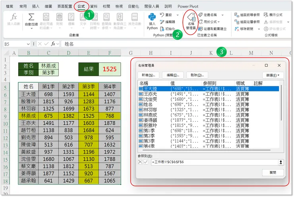Select the 姓名 name row in list

[209, 104]
